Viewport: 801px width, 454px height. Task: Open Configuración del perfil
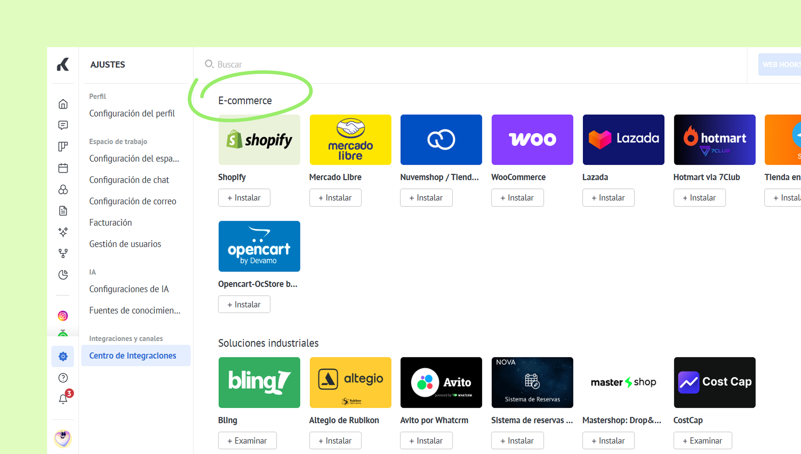[x=132, y=113]
